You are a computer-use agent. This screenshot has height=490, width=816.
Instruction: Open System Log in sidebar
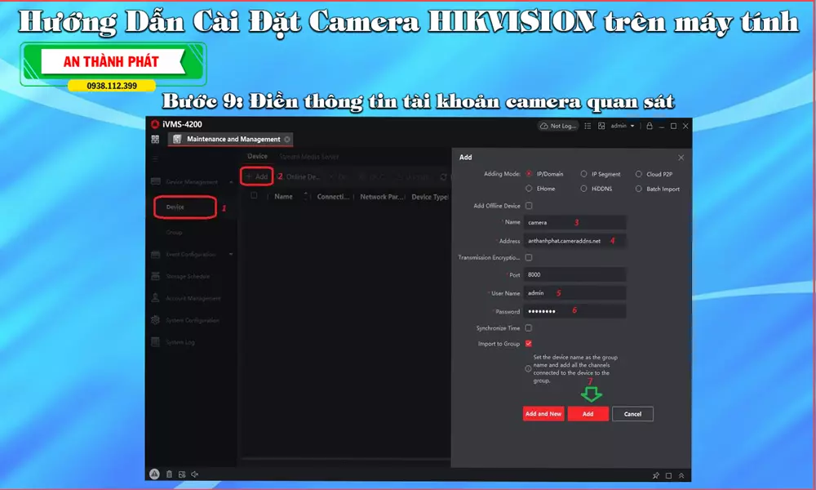coord(180,342)
